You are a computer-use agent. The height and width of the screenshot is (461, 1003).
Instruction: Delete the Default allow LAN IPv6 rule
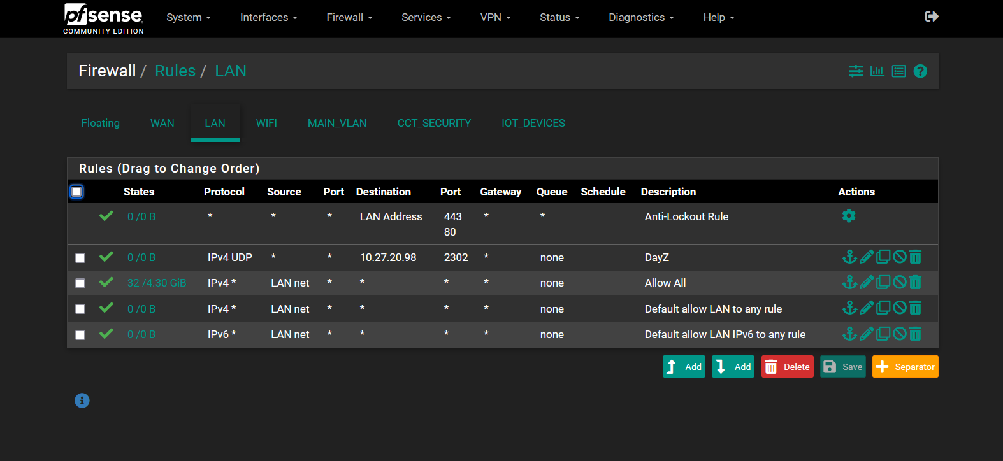tap(915, 334)
